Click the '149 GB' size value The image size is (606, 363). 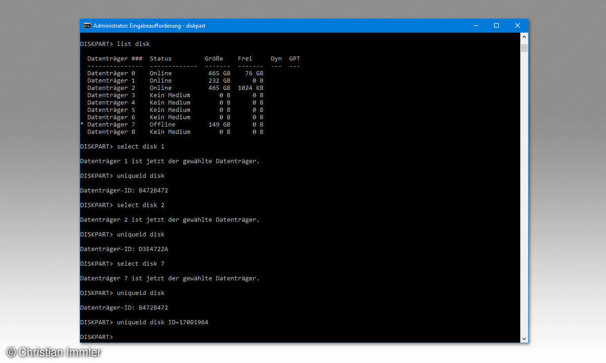pyautogui.click(x=219, y=125)
